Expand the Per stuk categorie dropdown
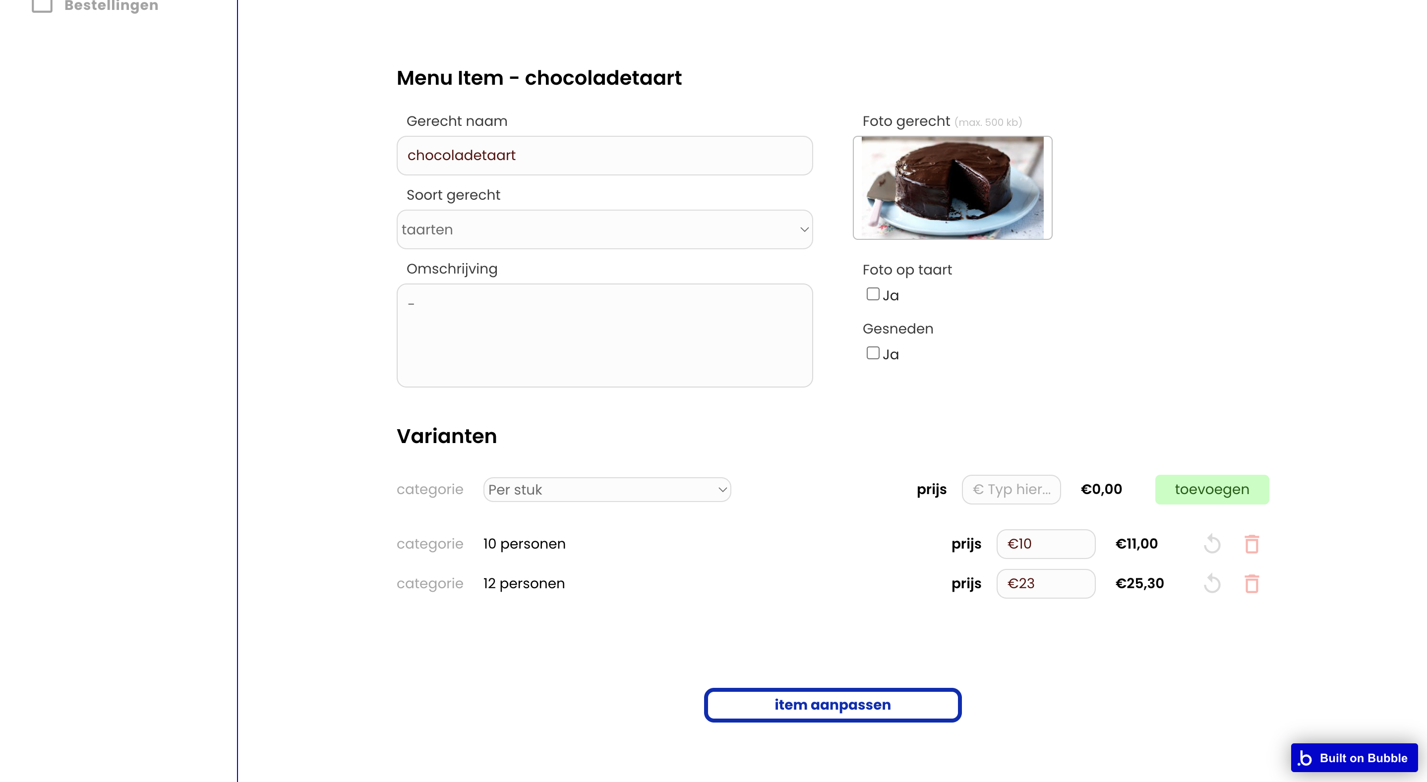The height and width of the screenshot is (782, 1427). click(606, 490)
